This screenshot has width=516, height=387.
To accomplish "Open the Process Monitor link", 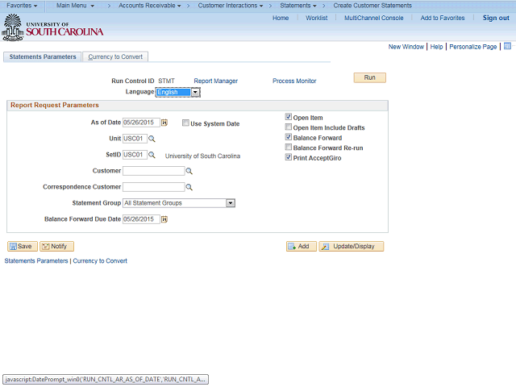I will pyautogui.click(x=294, y=81).
